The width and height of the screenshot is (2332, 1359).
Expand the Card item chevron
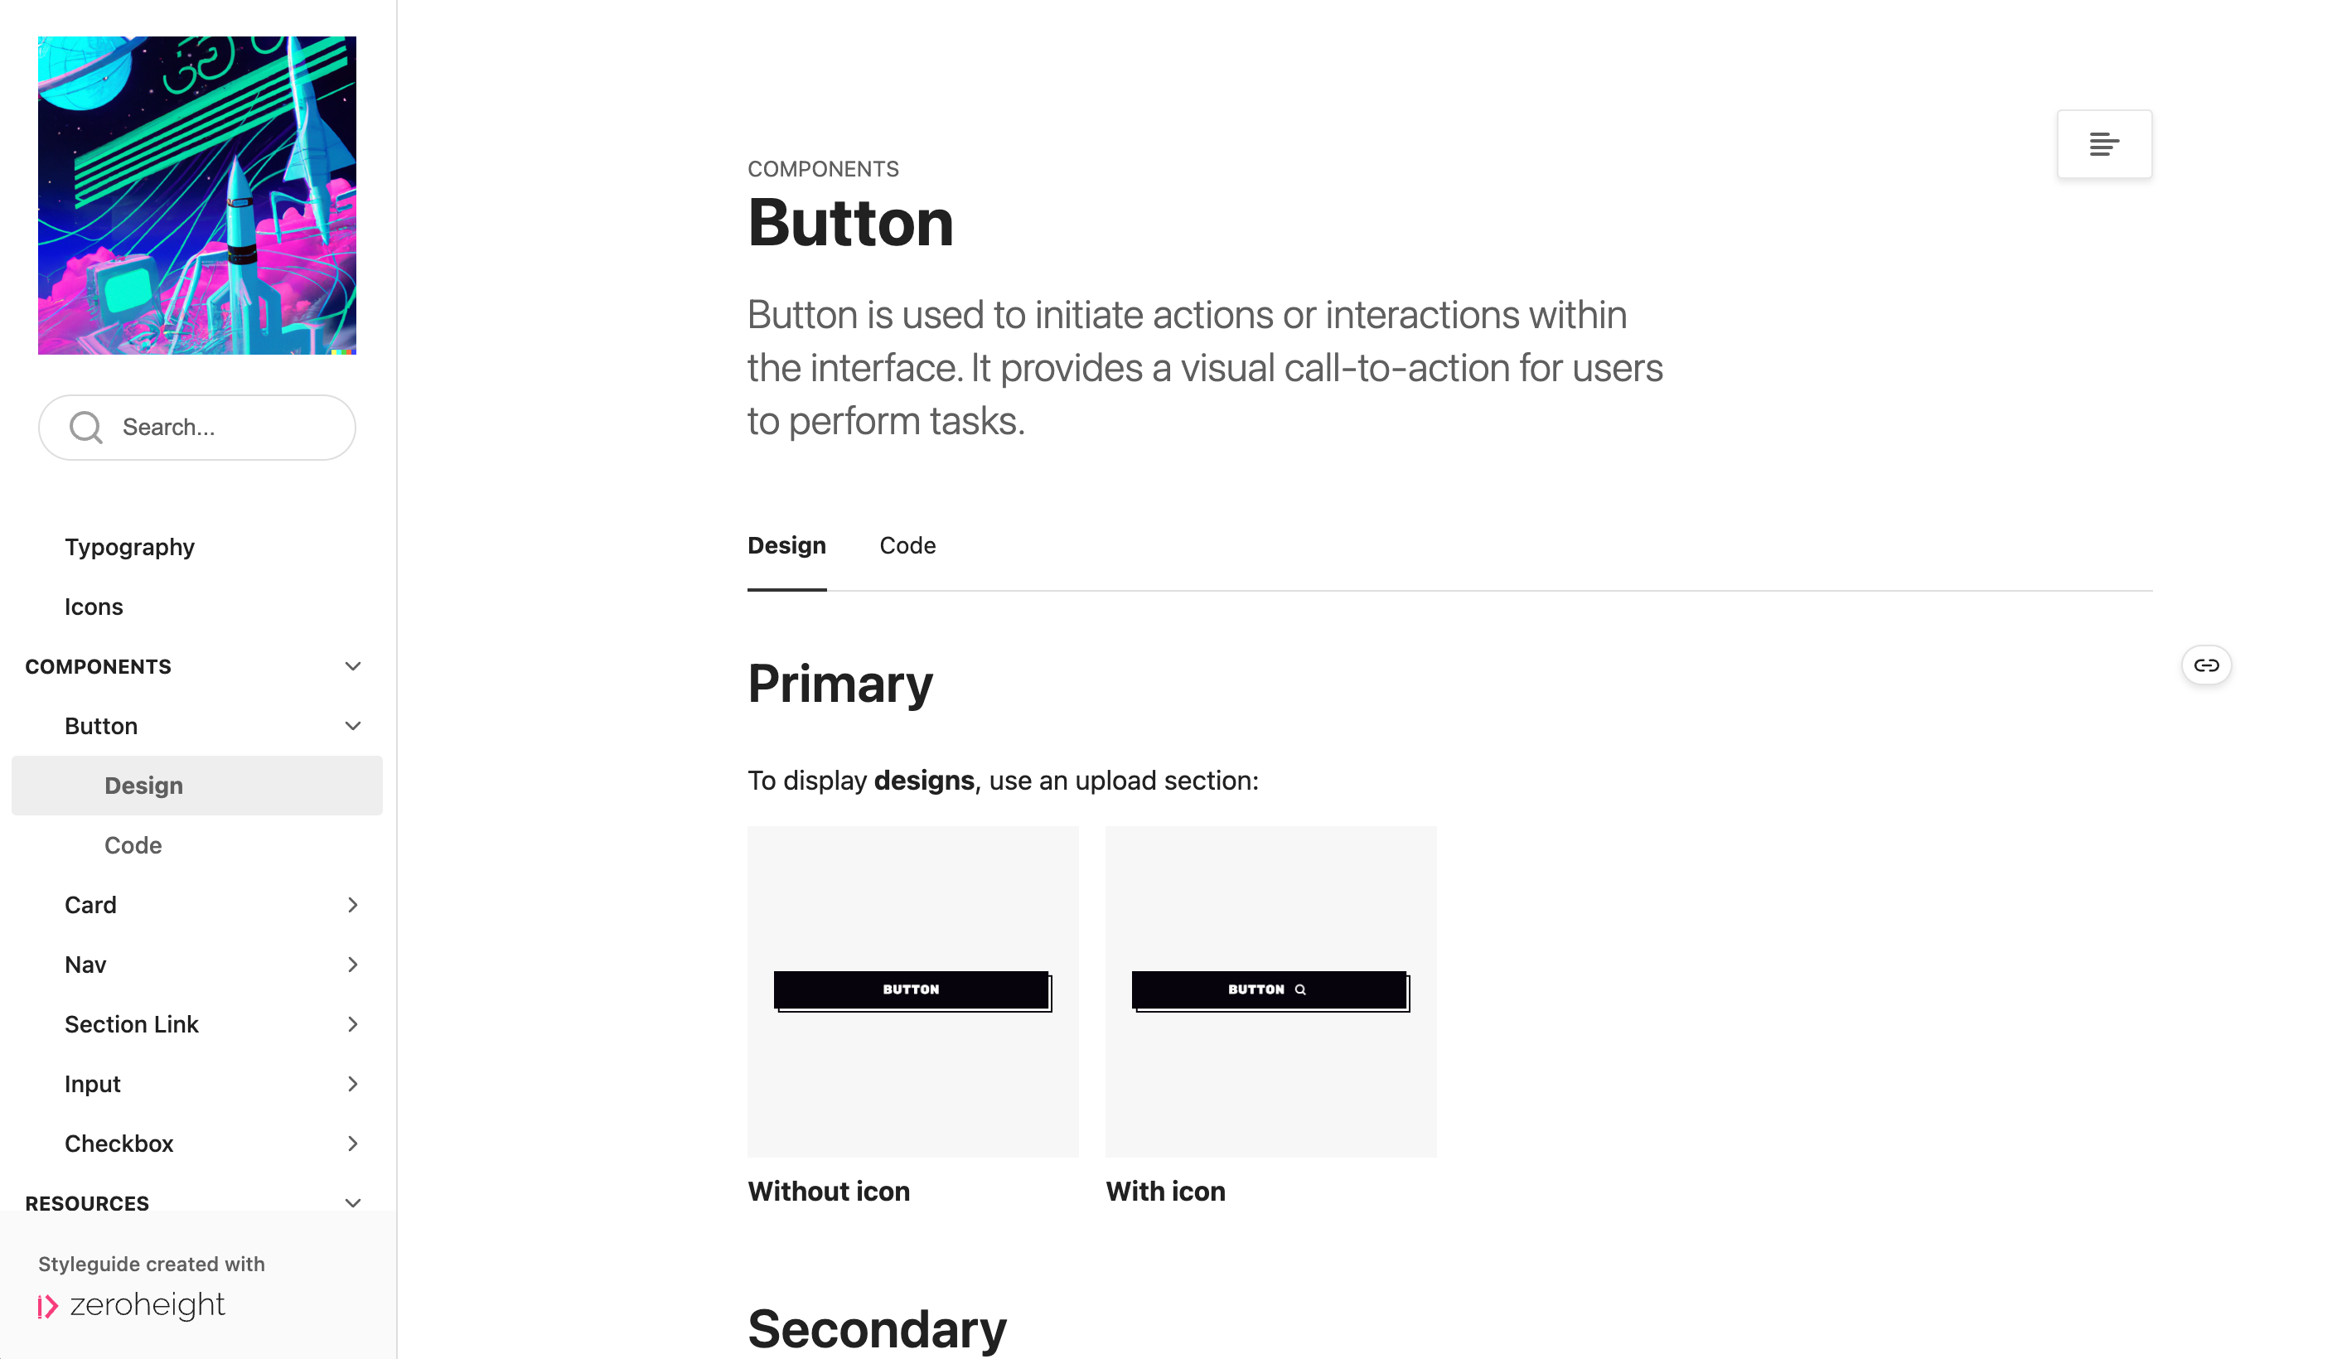click(x=352, y=905)
